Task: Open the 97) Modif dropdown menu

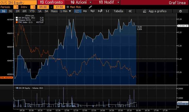Action: coord(106,2)
